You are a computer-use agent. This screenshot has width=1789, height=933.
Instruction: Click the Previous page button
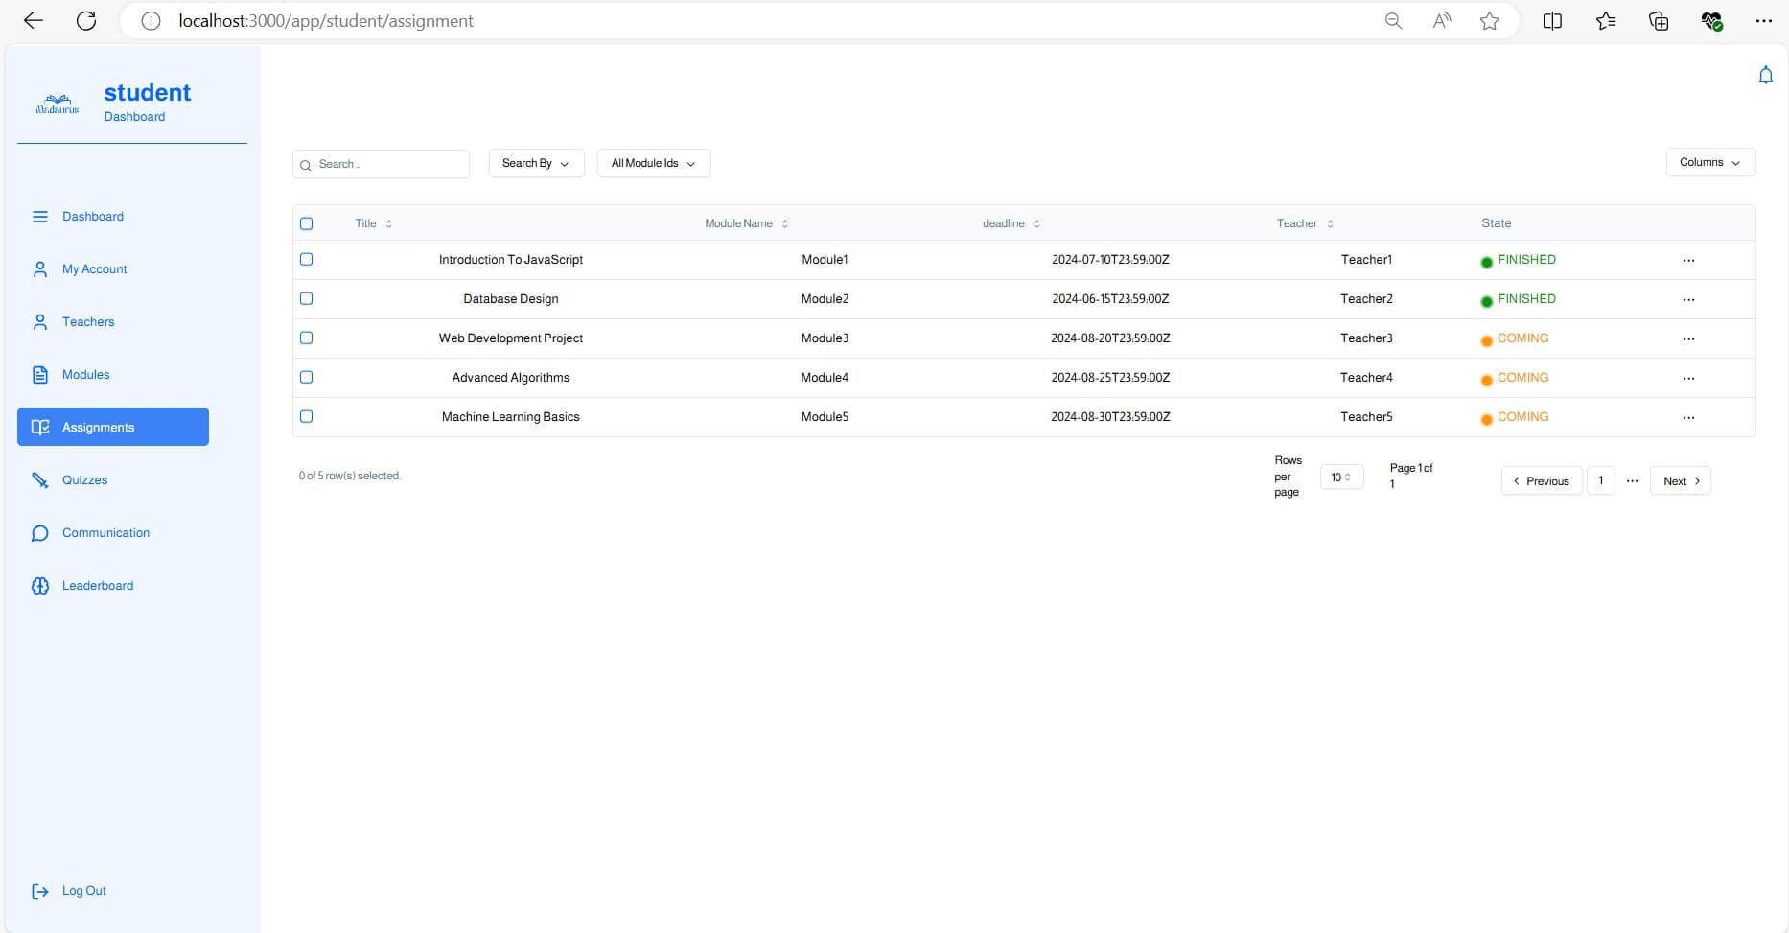[x=1541, y=481]
